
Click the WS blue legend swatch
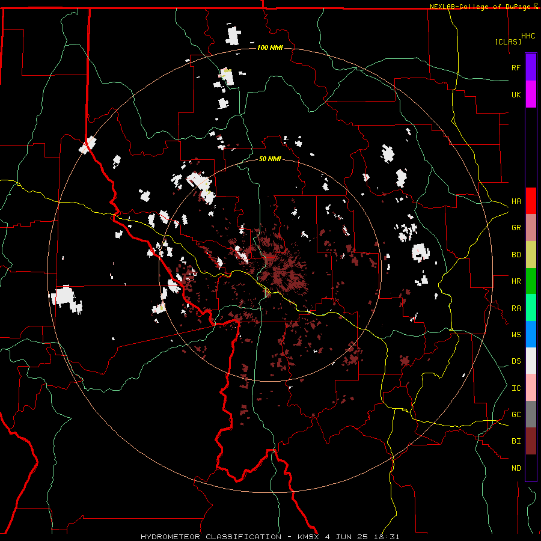pos(531,334)
